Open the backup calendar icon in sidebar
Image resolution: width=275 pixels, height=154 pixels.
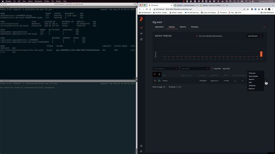[x=141, y=28]
